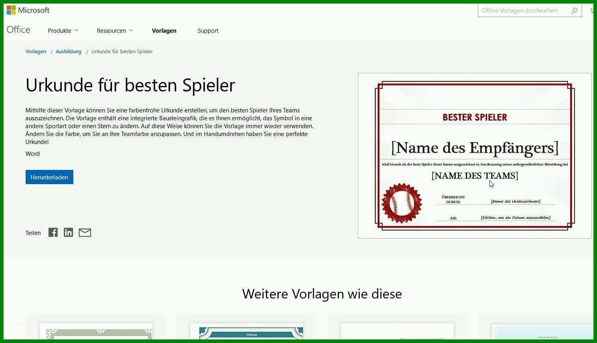Open the Vorlagen menu item
This screenshot has width=597, height=343.
pos(164,31)
